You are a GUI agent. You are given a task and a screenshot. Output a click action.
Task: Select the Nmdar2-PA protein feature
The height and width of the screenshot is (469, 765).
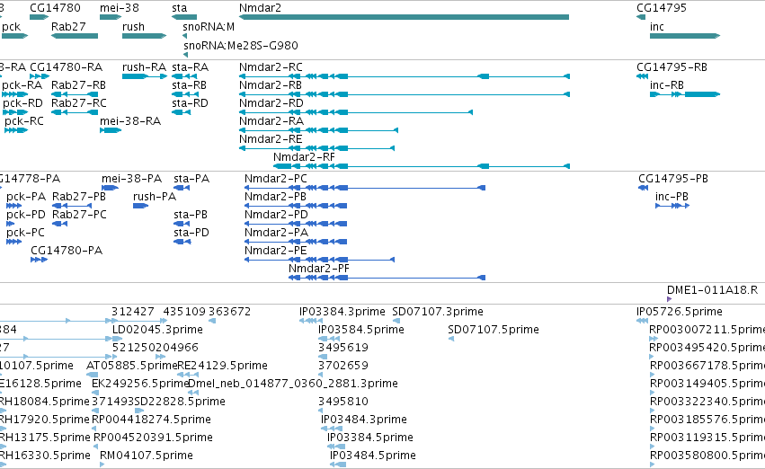click(296, 242)
